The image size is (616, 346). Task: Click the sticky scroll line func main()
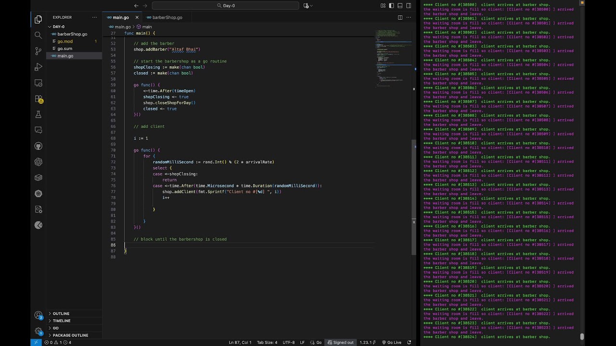tap(140, 33)
